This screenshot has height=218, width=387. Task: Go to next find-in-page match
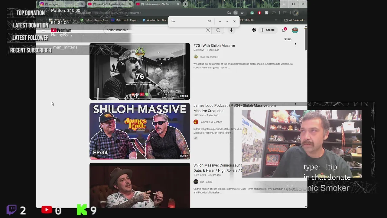(227, 21)
